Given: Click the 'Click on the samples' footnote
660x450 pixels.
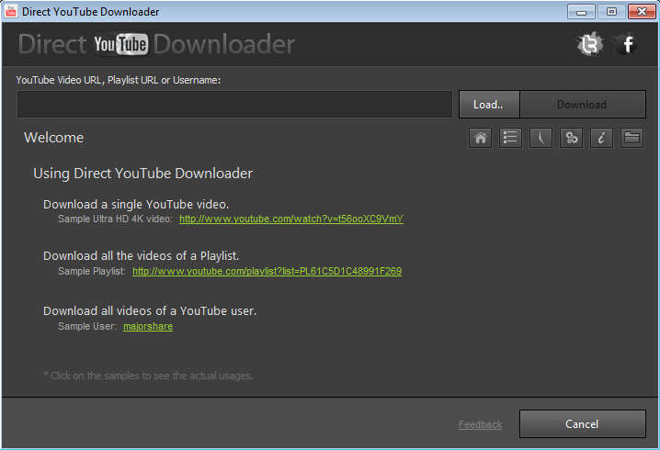Looking at the screenshot, I should point(149,376).
